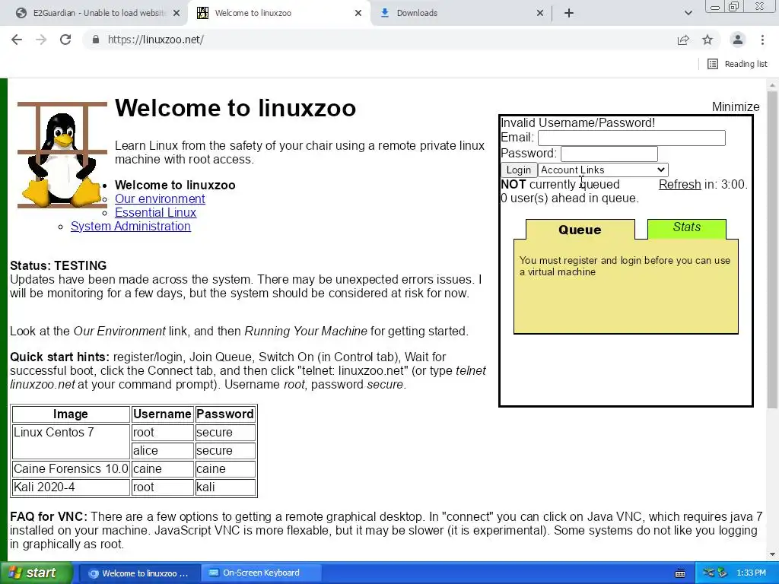Click the address bar URL
This screenshot has width=779, height=584.
click(x=155, y=40)
